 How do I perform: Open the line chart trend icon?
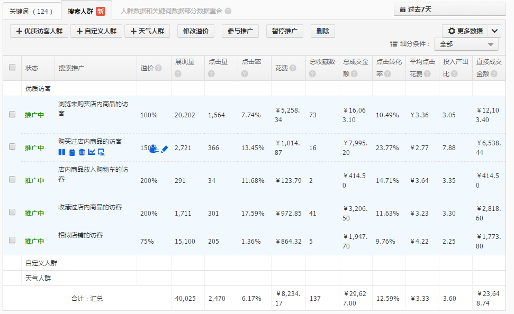(x=92, y=152)
